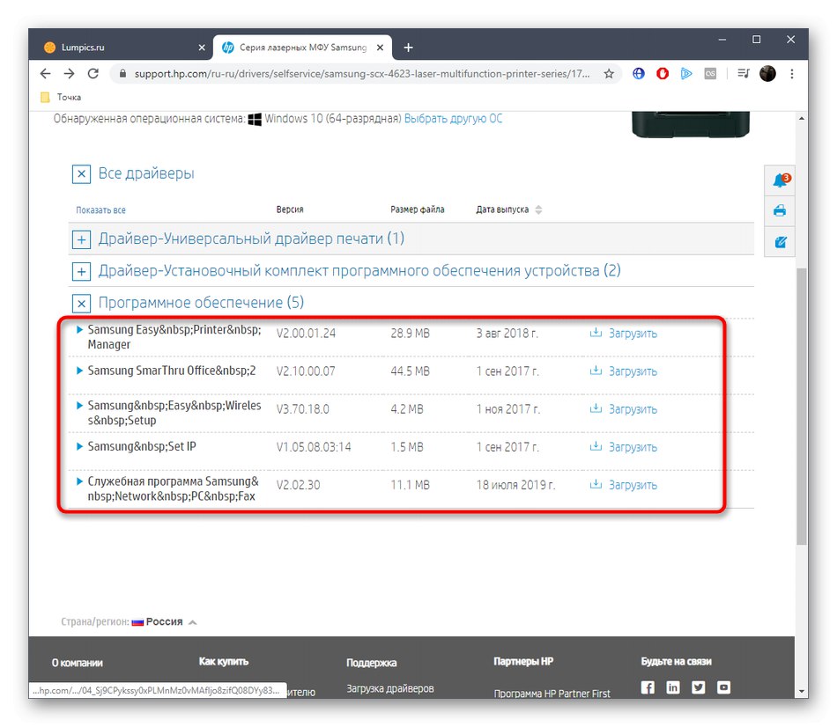837x727 pixels.
Task: Open the gray square extension icon
Action: pos(710,74)
